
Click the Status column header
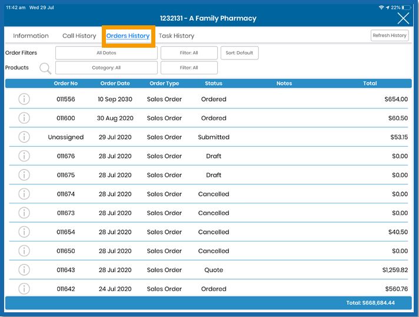pos(214,83)
